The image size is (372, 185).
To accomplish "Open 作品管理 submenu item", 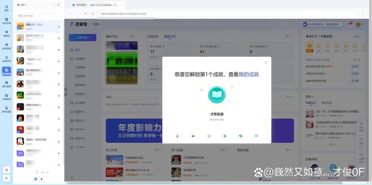I will pos(80,67).
